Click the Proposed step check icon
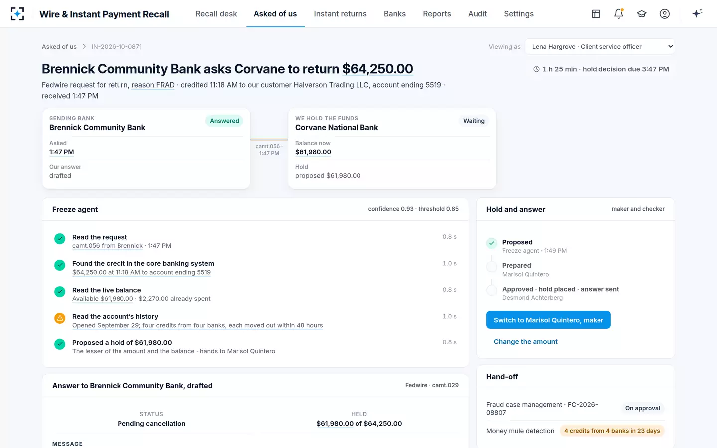This screenshot has height=448, width=717. coord(492,243)
